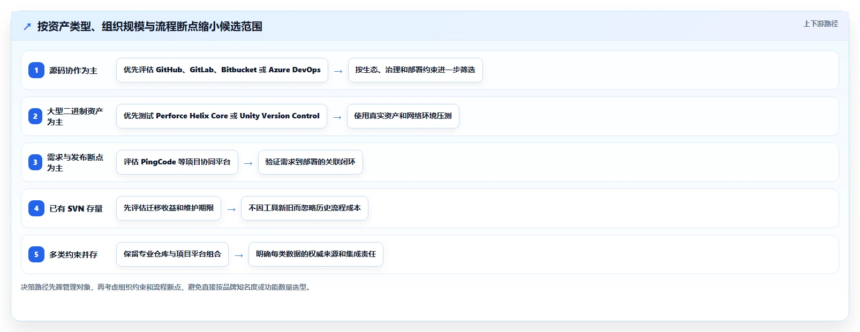Click the footer note starting with 决策路径先筛管理对象
The width and height of the screenshot is (860, 332).
[x=167, y=287]
